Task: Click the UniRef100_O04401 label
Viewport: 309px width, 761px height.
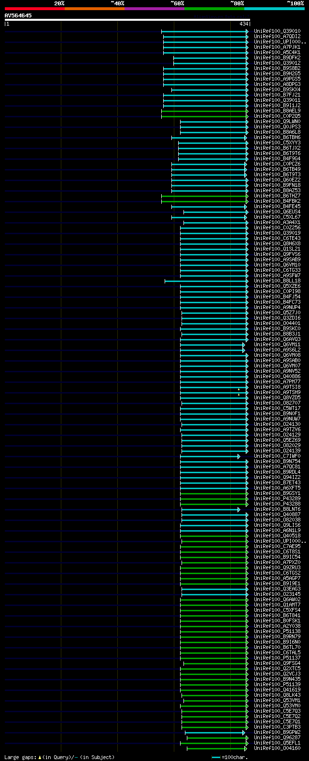Action: [x=277, y=324]
